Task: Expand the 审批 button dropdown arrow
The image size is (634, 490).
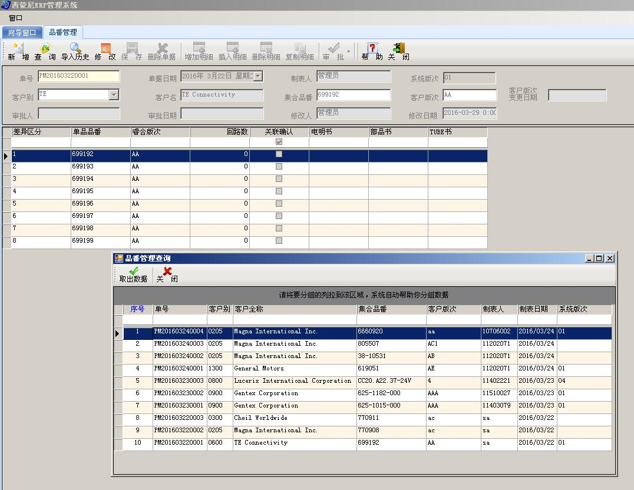Action: pos(348,52)
